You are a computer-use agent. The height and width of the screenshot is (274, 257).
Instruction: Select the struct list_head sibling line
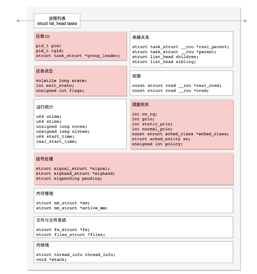(x=164, y=62)
